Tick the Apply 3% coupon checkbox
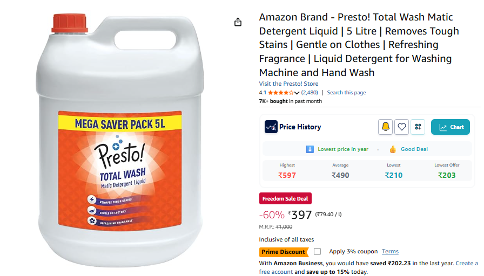484x276 pixels. [x=317, y=252]
